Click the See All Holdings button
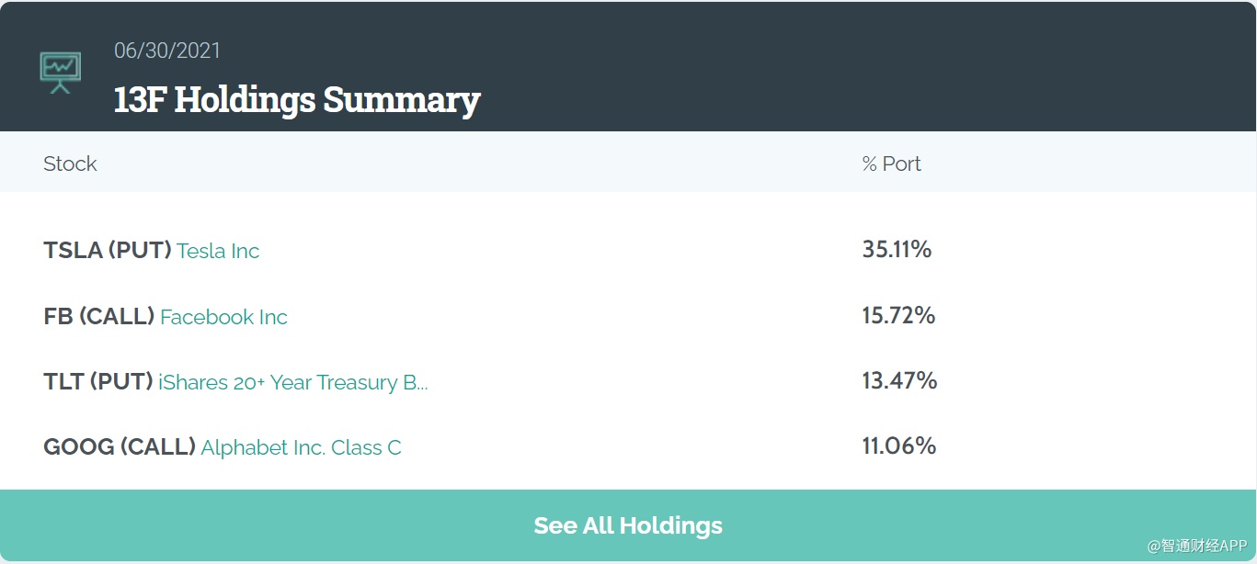The width and height of the screenshot is (1257, 564). click(628, 525)
